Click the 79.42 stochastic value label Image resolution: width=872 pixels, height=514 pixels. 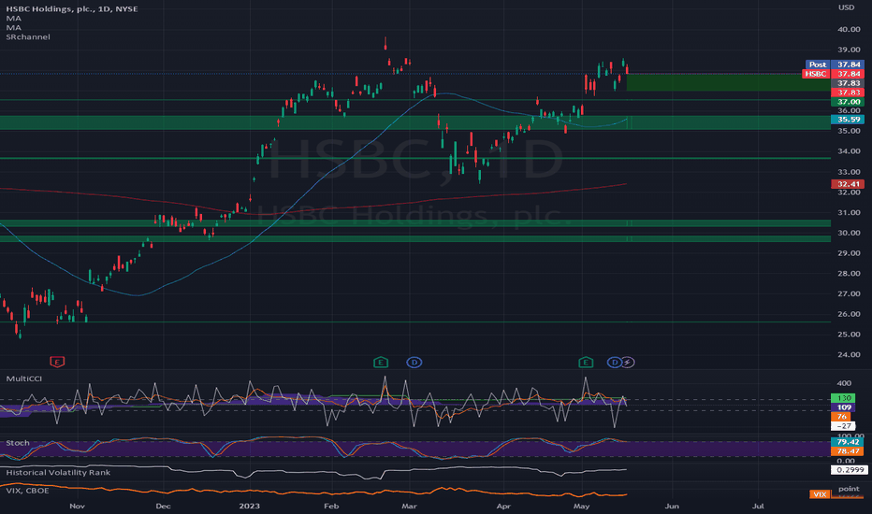coord(848,442)
